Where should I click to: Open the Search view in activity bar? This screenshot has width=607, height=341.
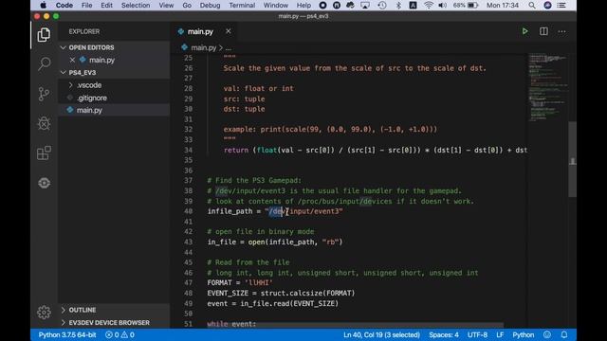[x=44, y=63]
